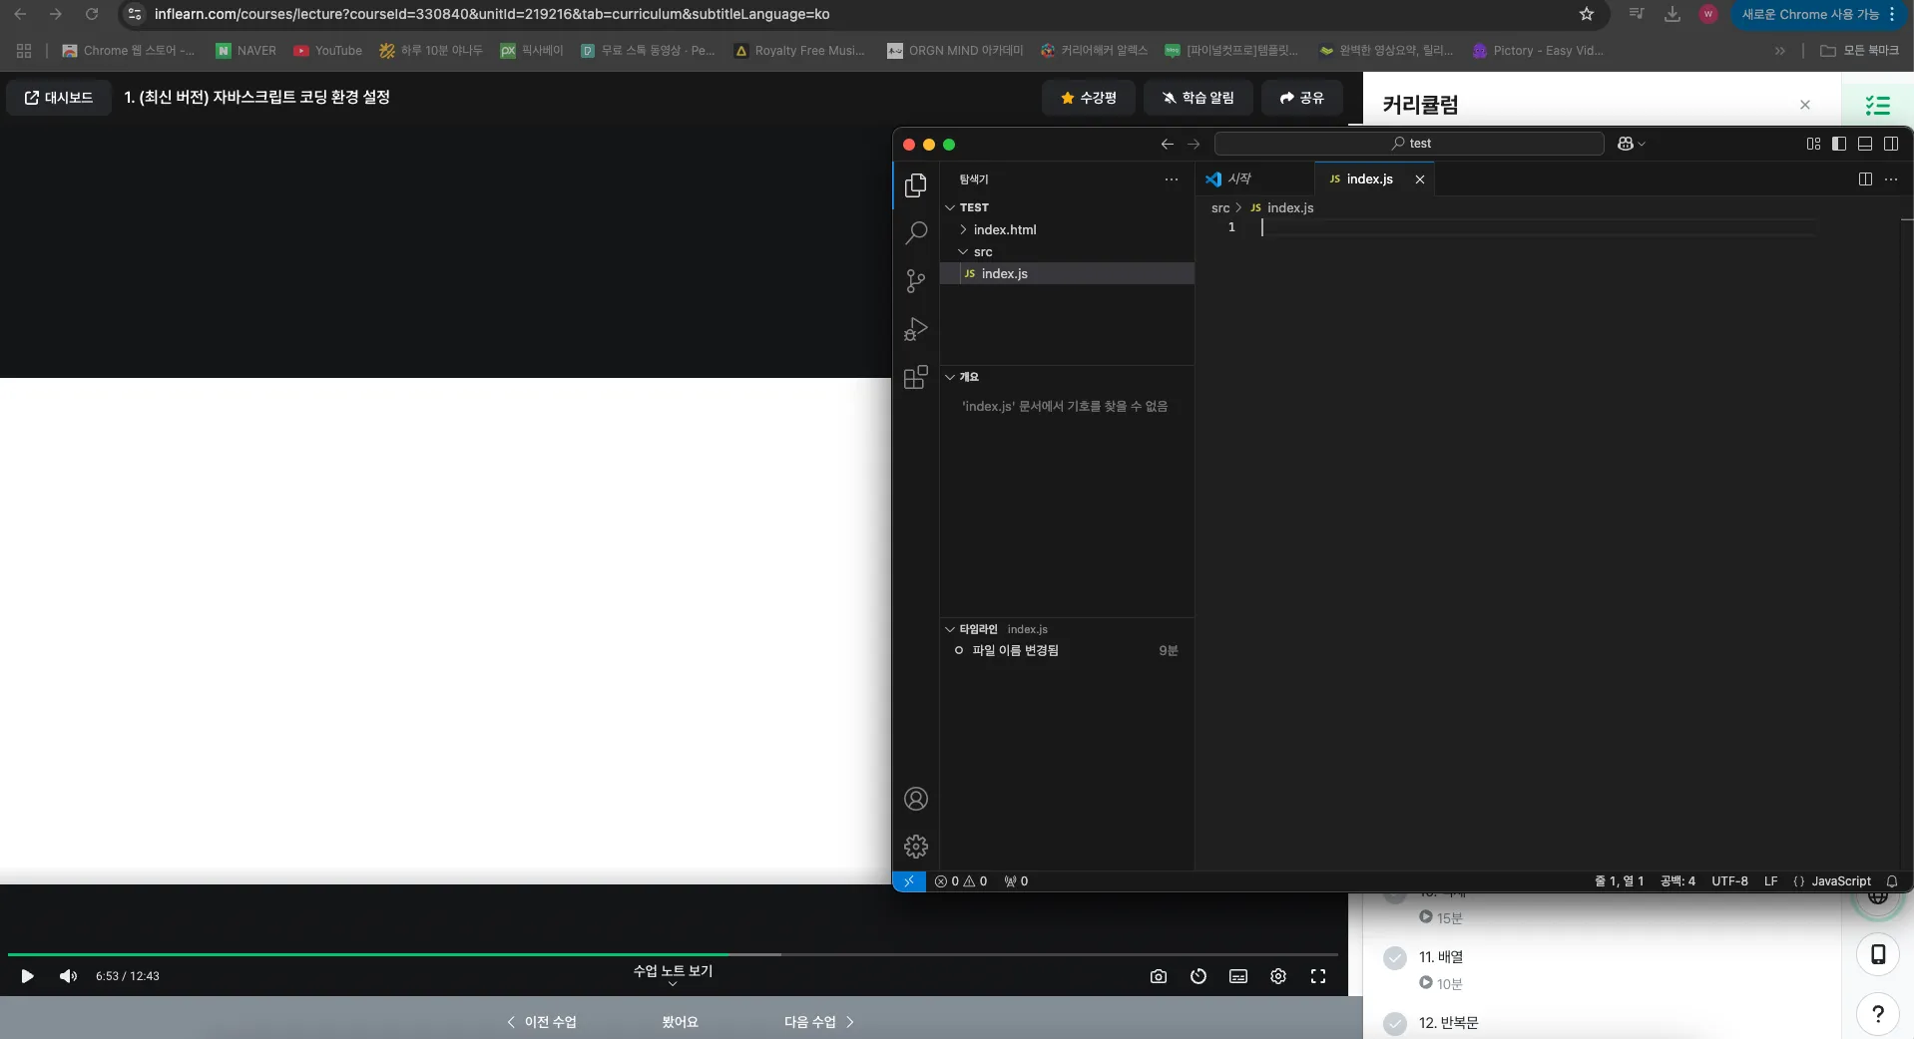Play the lecture video
The width and height of the screenshot is (1914, 1039).
[x=27, y=976]
